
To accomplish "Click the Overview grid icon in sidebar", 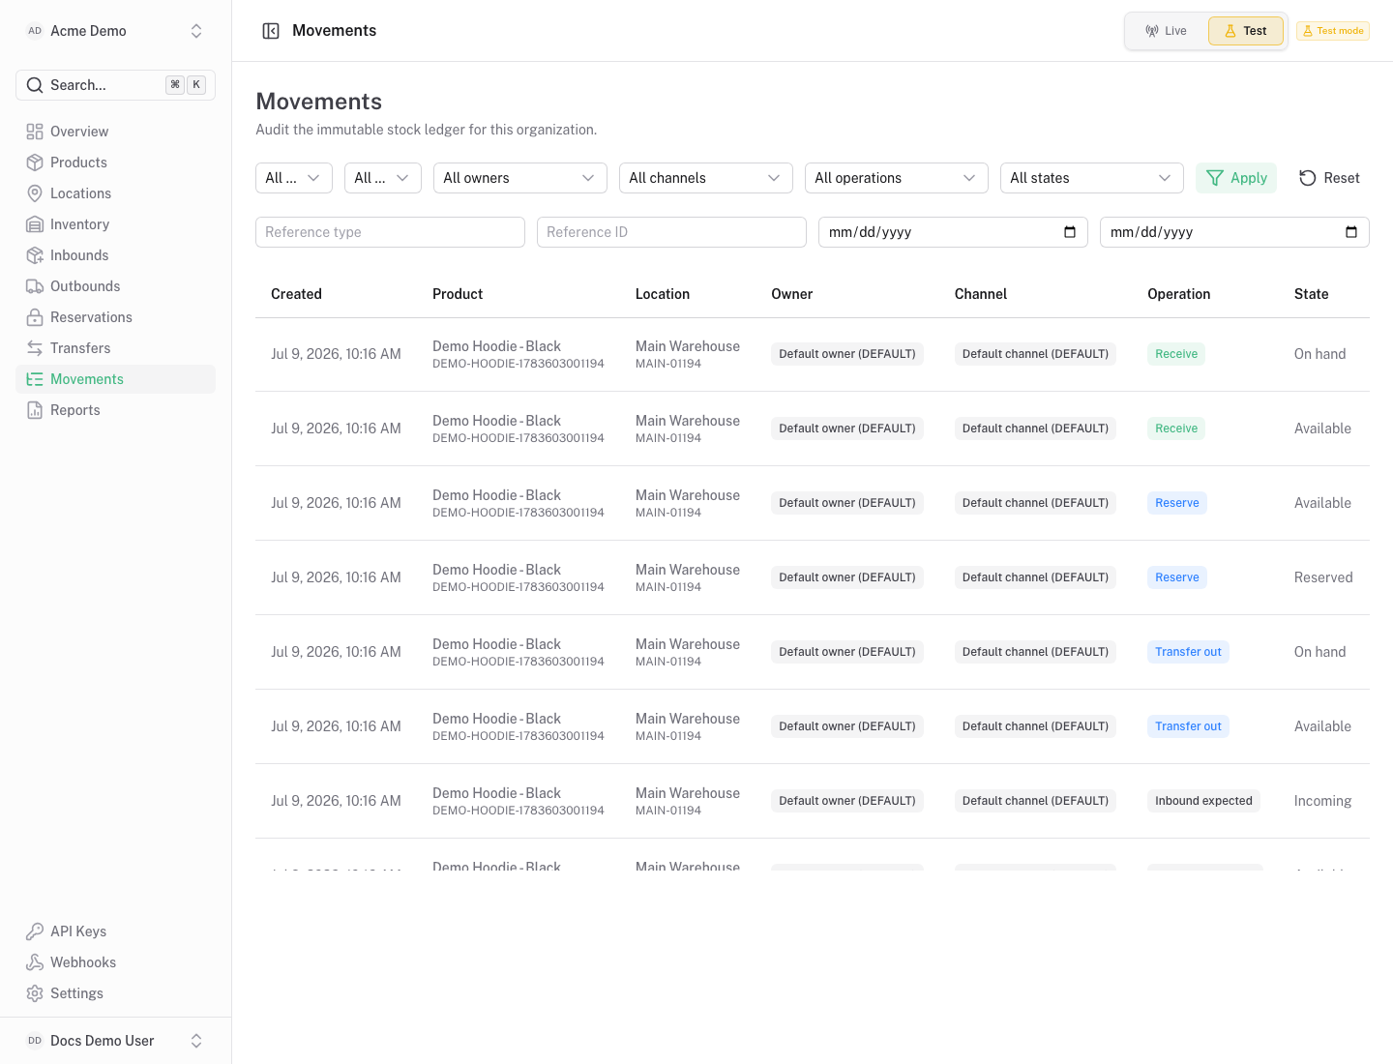I will click(35, 132).
